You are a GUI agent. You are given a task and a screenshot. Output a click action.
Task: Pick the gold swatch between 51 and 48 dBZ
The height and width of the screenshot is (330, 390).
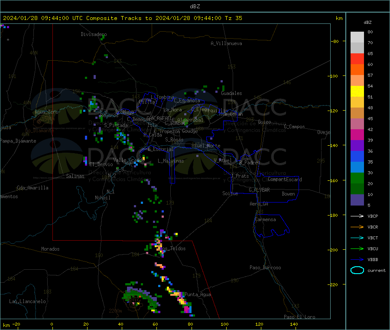pos(357,102)
